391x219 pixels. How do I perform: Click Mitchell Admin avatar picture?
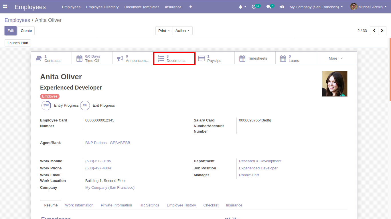pyautogui.click(x=354, y=7)
